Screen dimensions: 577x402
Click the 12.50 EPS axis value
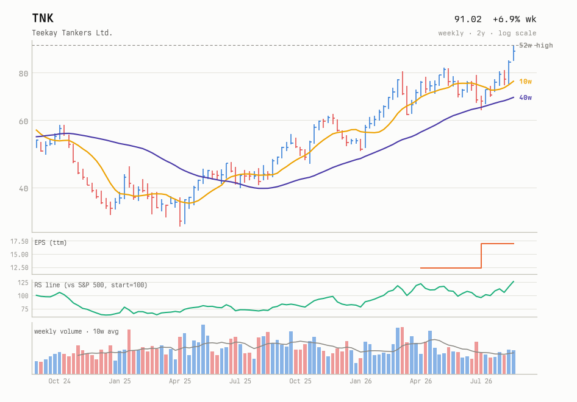(x=20, y=267)
